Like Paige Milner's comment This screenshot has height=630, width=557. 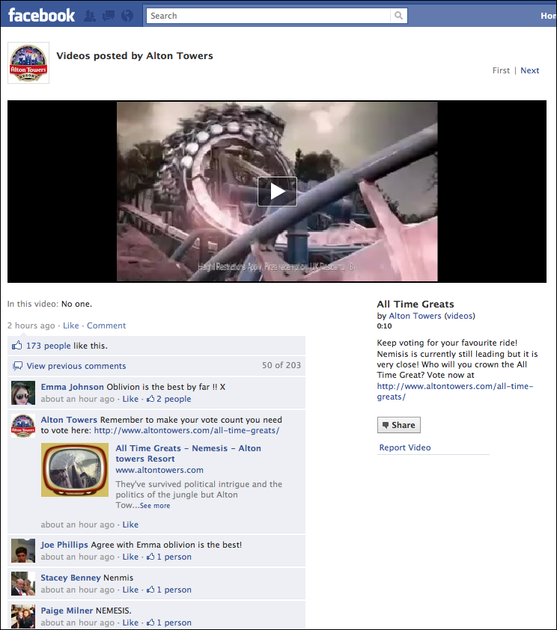coord(130,623)
